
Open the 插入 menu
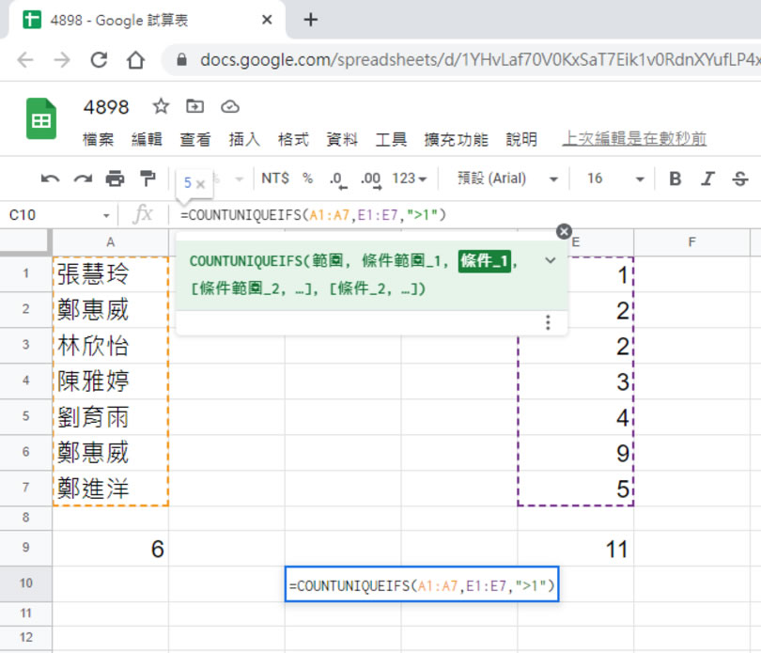click(x=244, y=139)
